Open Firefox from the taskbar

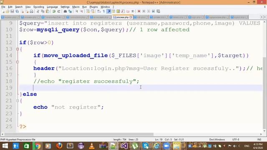59,146
